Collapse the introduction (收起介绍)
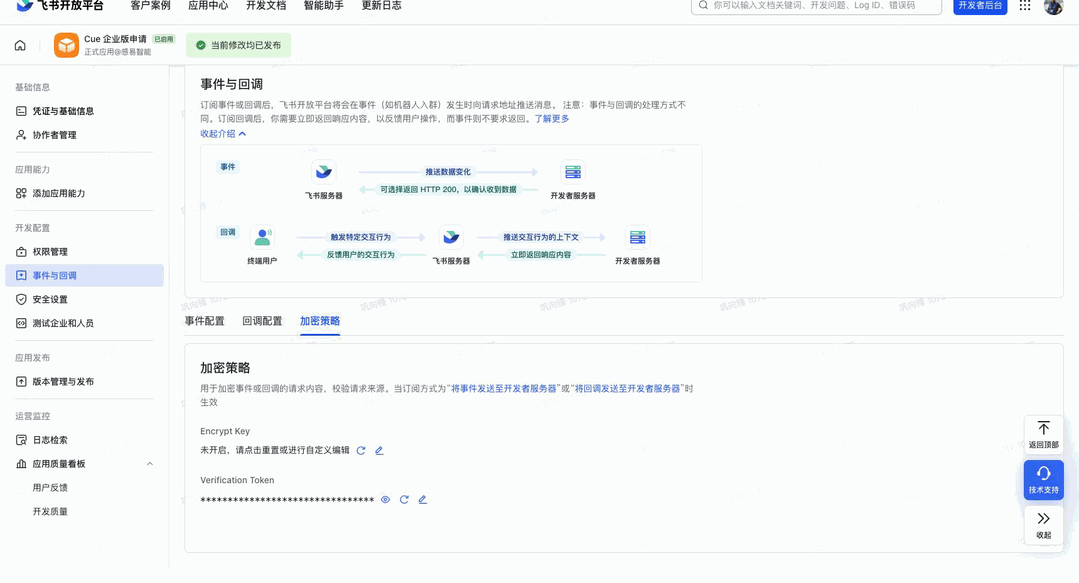The width and height of the screenshot is (1079, 583). click(223, 134)
